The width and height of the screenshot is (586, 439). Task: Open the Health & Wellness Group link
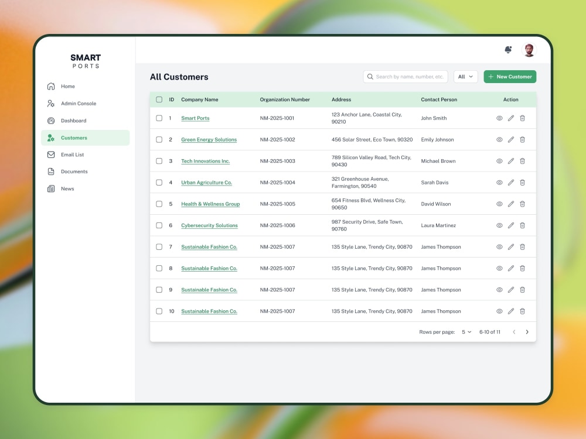210,204
